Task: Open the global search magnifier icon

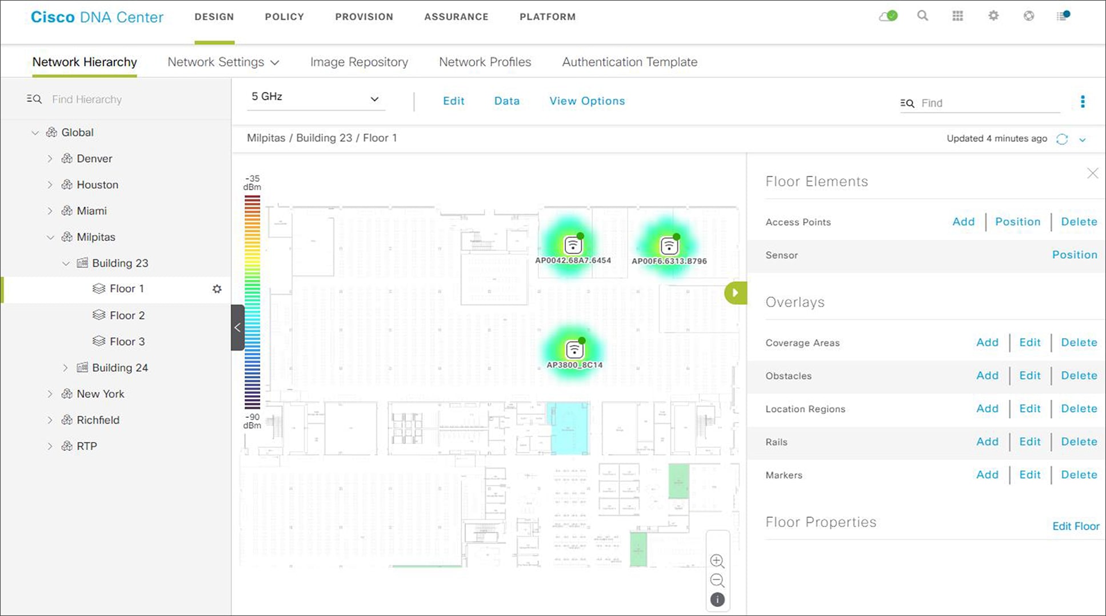Action: [923, 16]
